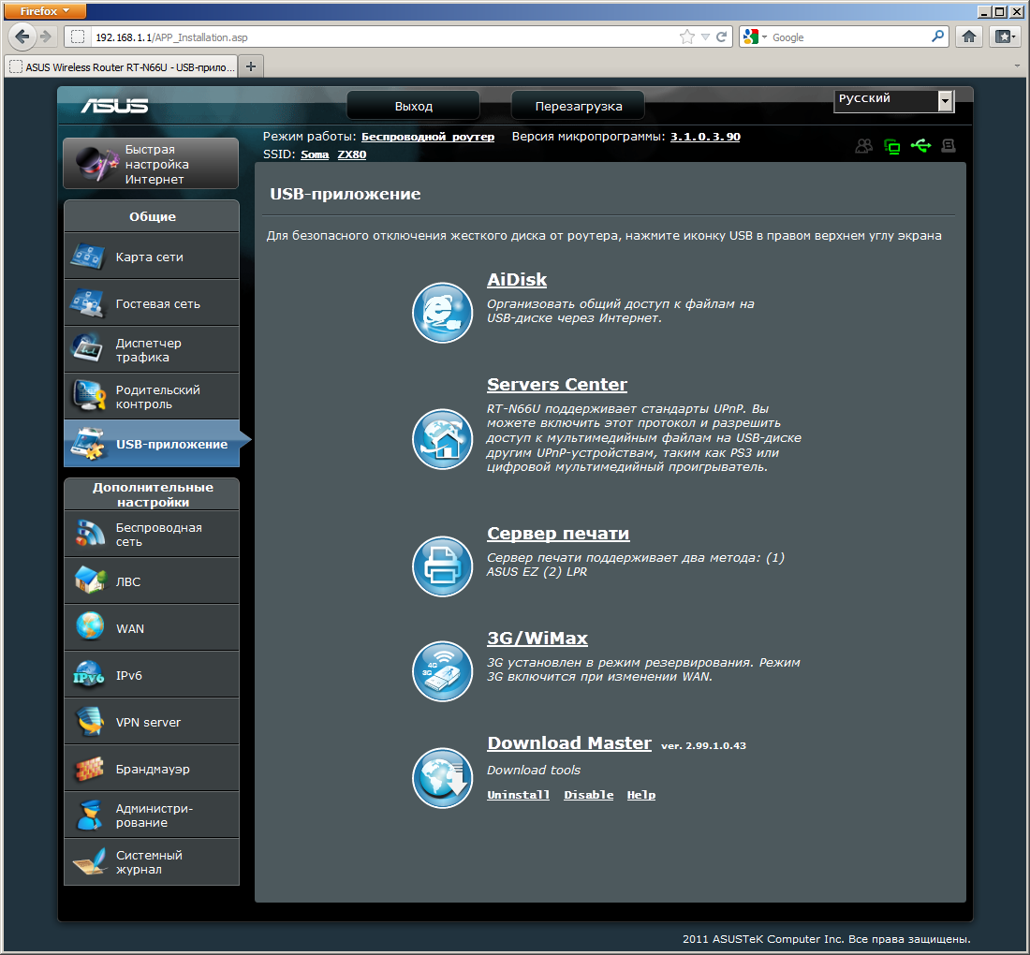Click the Uninstall link for Download Master
The width and height of the screenshot is (1030, 955).
point(518,795)
